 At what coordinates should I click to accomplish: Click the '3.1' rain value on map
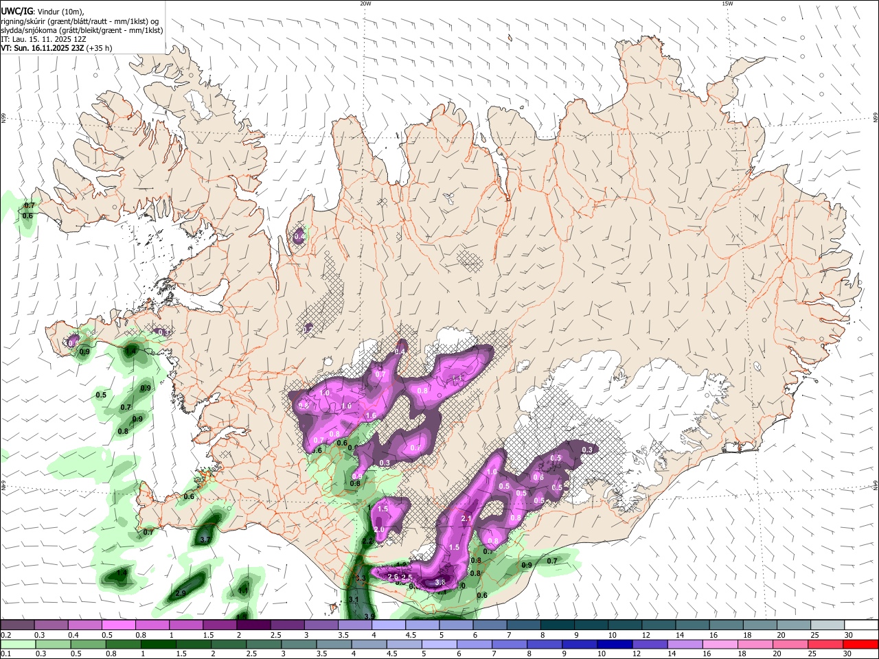(354, 599)
